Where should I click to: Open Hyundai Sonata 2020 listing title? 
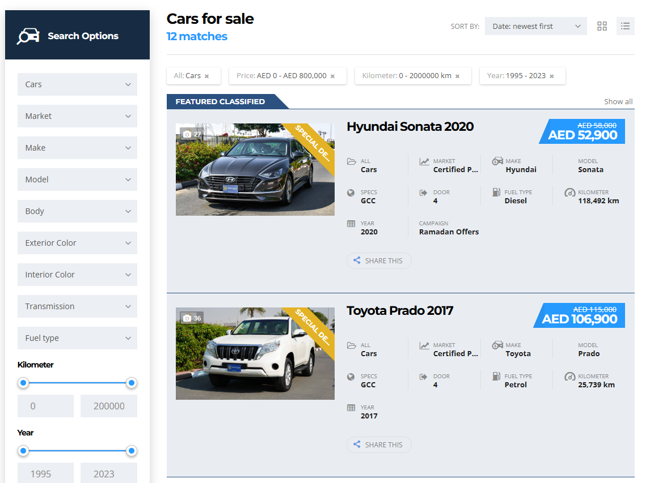pos(410,127)
